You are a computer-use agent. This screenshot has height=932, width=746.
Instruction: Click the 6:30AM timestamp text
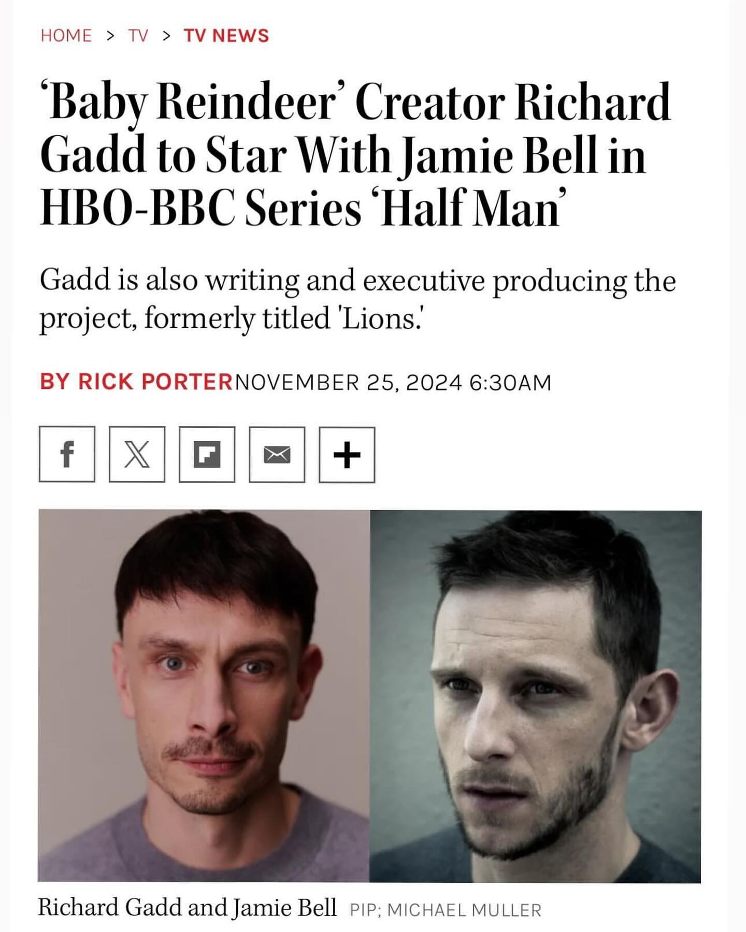point(510,382)
